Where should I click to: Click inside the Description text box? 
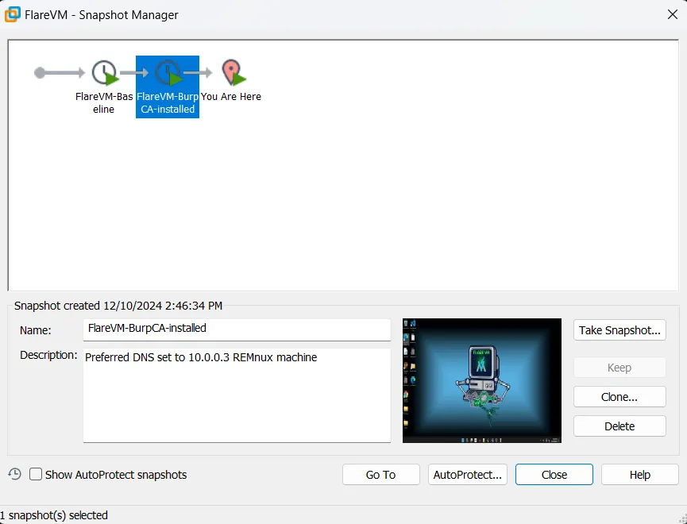pos(237,395)
